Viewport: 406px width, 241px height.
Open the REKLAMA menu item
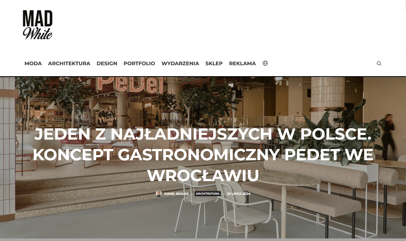tap(242, 63)
